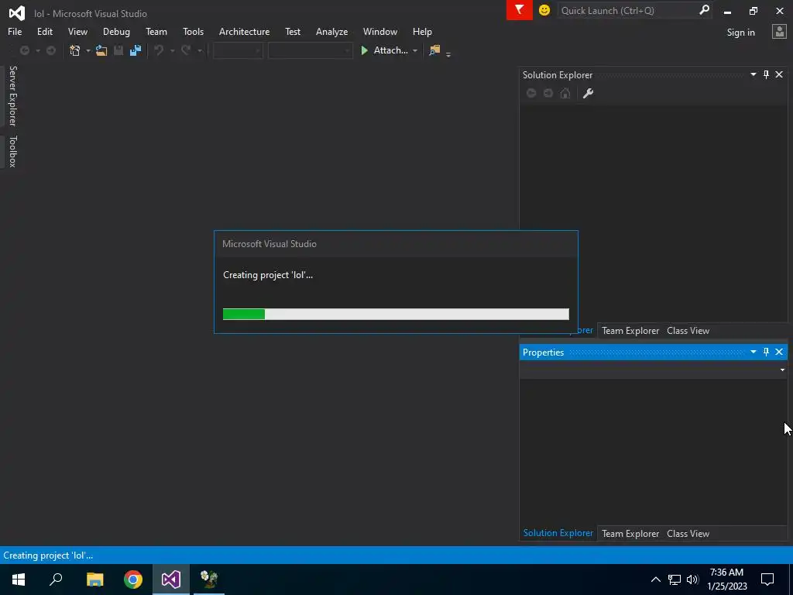Open the Help menu
This screenshot has width=793, height=595.
[x=422, y=31]
